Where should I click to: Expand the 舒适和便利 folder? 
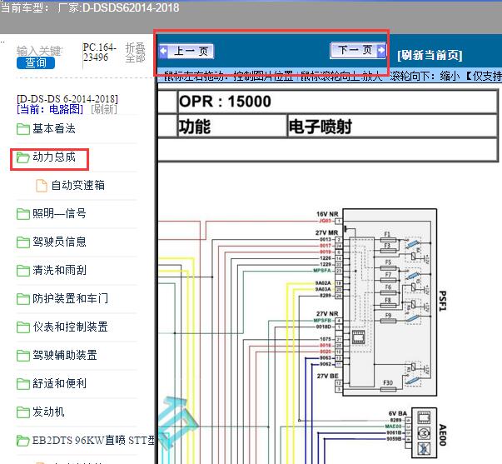click(59, 383)
